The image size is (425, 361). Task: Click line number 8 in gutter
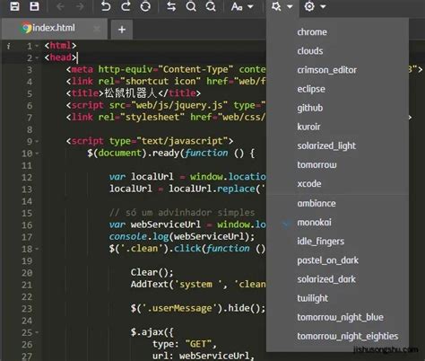coord(30,129)
